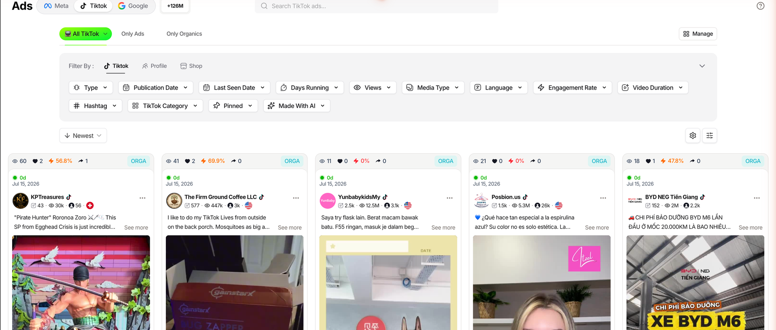Click See more on KPTreasures description
This screenshot has height=330, width=776.
[x=136, y=227]
